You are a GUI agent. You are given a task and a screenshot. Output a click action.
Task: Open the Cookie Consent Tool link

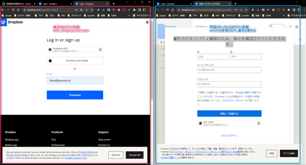(76, 158)
